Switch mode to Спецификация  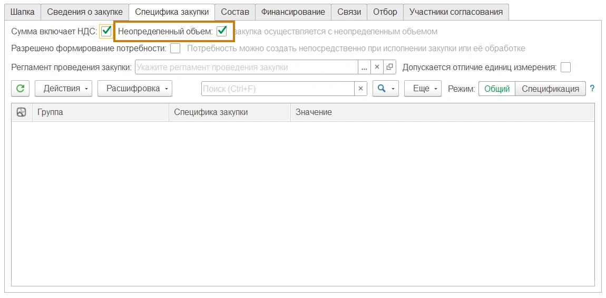point(550,89)
